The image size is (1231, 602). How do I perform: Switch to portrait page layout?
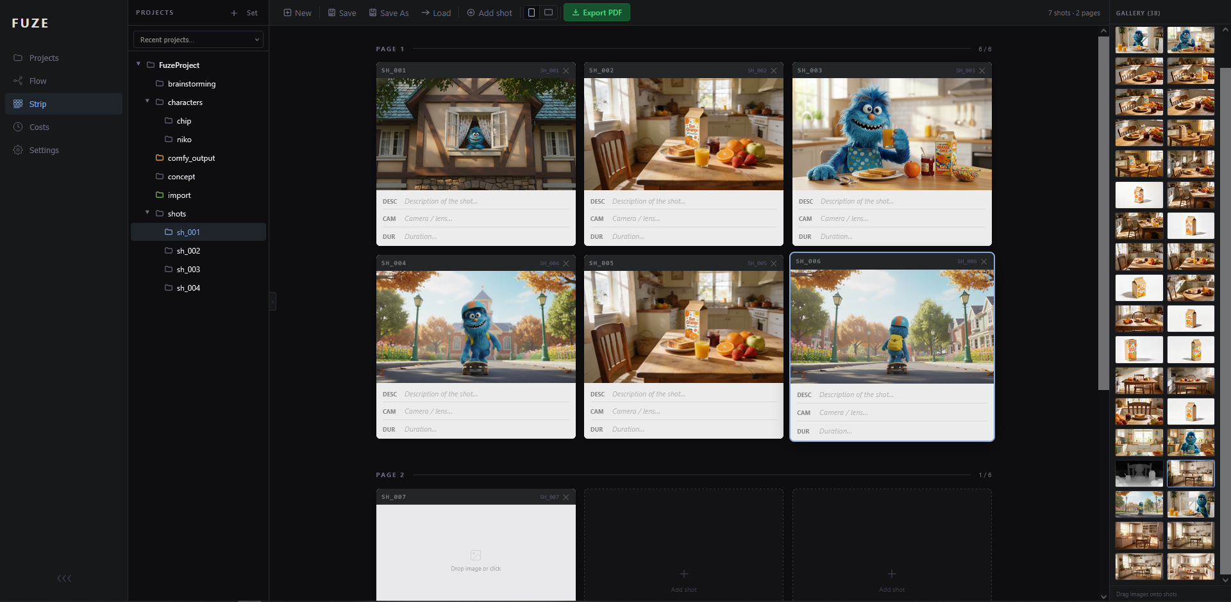(x=532, y=13)
